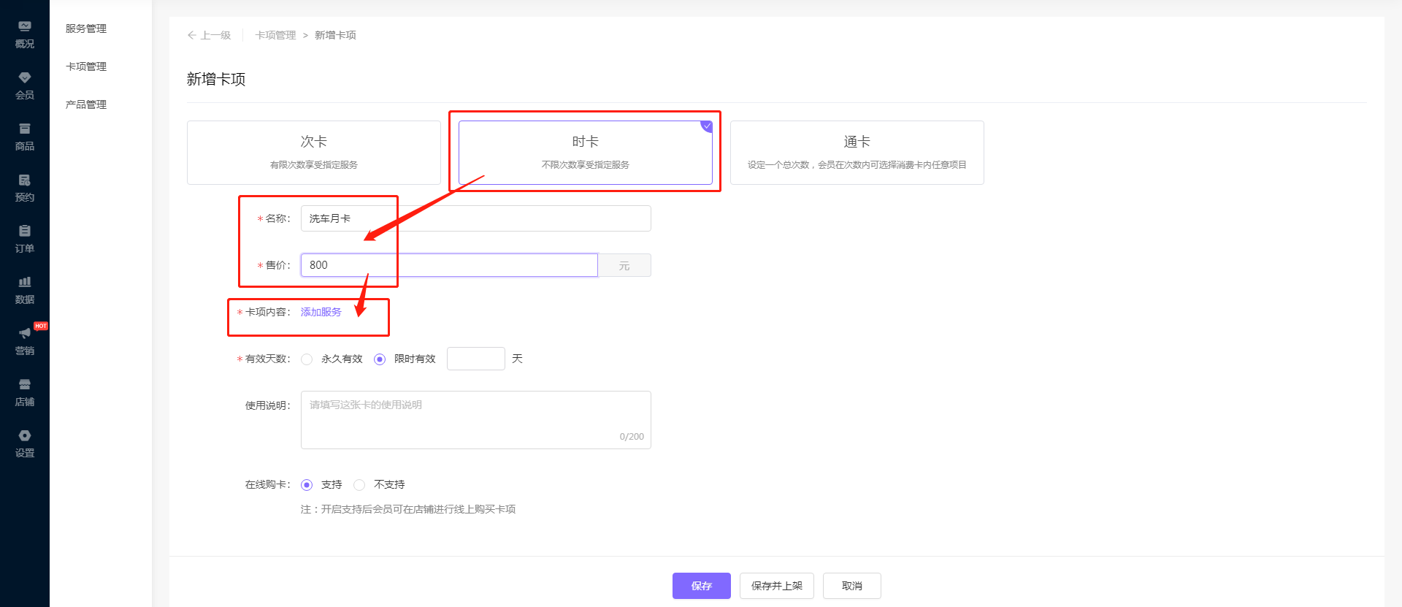Click the 添加服务 link

point(321,312)
